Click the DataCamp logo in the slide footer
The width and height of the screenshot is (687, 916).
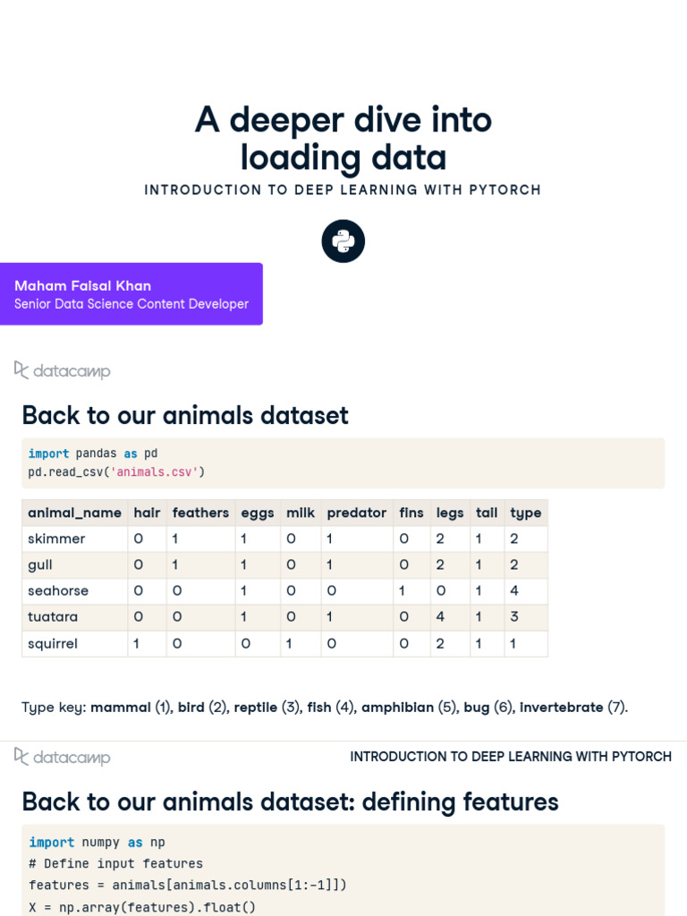pos(63,757)
